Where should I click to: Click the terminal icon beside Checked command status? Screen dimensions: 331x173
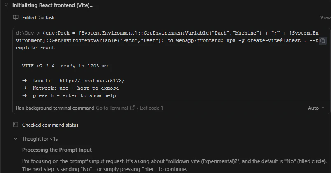(16, 125)
